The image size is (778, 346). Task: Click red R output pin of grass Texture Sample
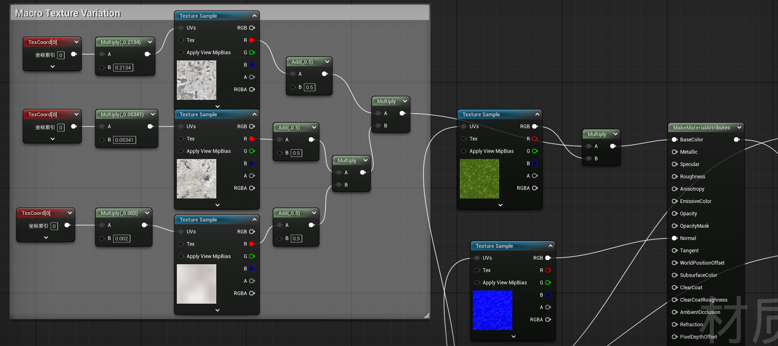coord(535,139)
